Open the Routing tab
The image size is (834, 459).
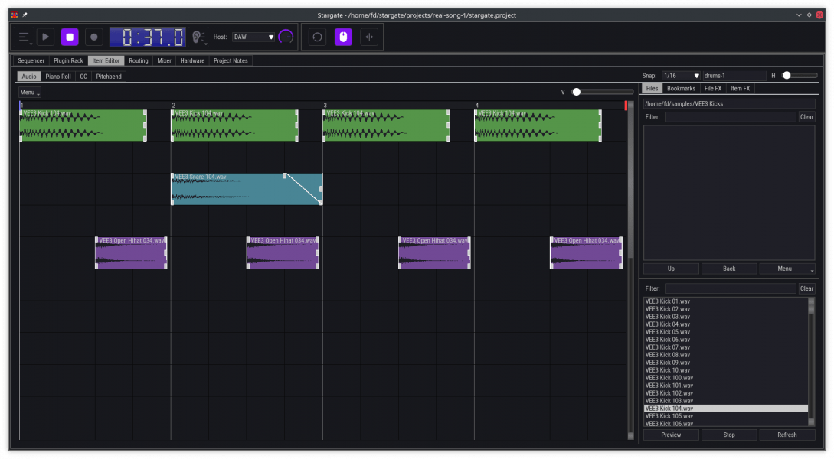pyautogui.click(x=139, y=60)
